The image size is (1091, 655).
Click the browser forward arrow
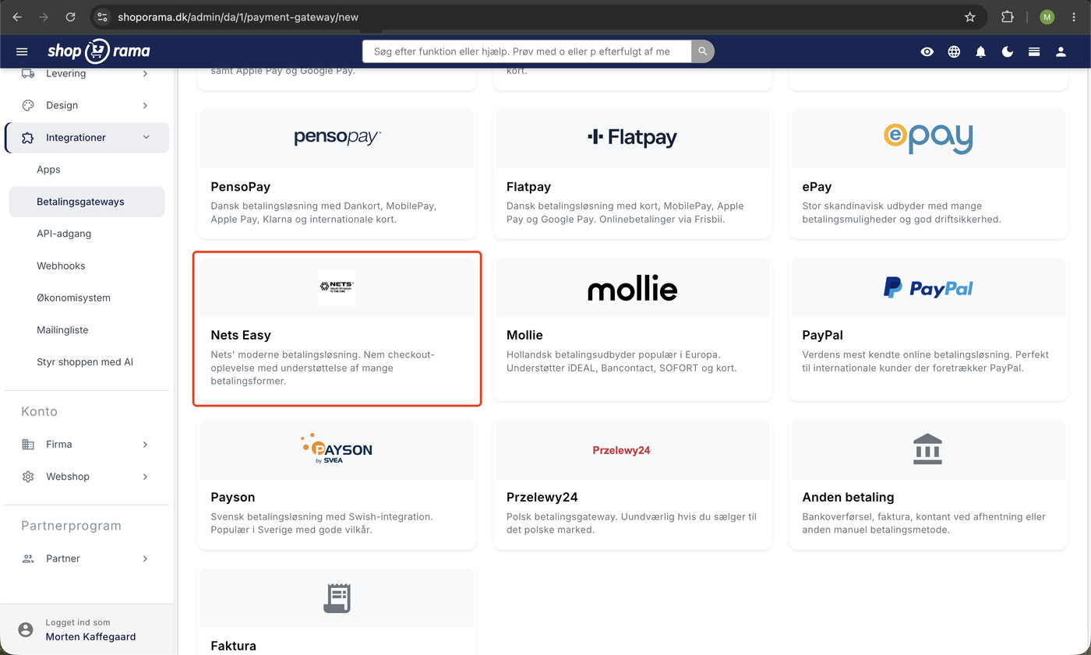tap(44, 16)
